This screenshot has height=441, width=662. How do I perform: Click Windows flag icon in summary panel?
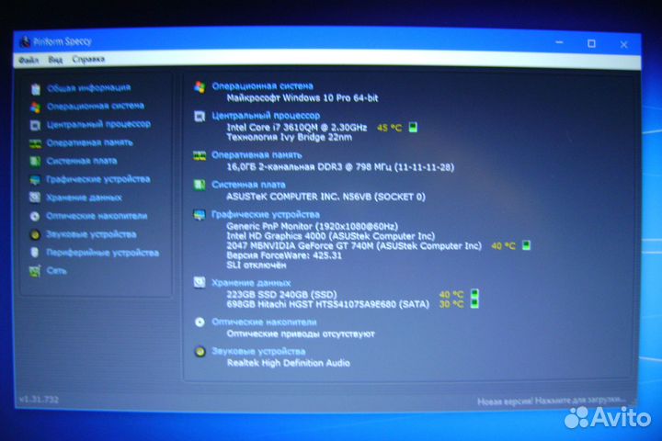[200, 87]
